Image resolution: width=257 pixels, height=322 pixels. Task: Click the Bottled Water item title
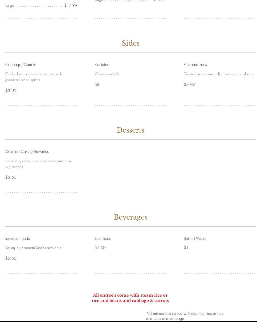[x=195, y=238]
